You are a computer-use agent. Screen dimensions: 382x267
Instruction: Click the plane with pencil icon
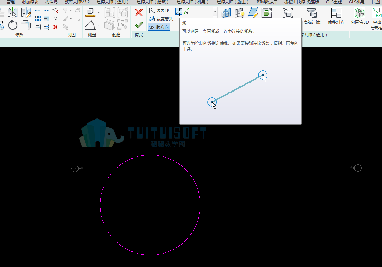[253, 13]
